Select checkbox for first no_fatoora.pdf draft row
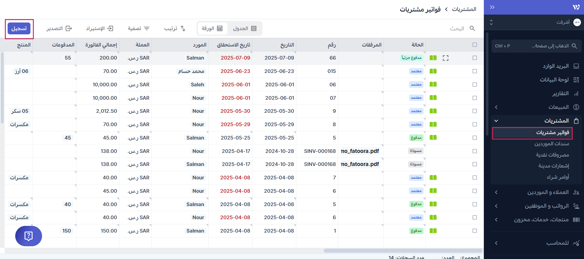 475,151
